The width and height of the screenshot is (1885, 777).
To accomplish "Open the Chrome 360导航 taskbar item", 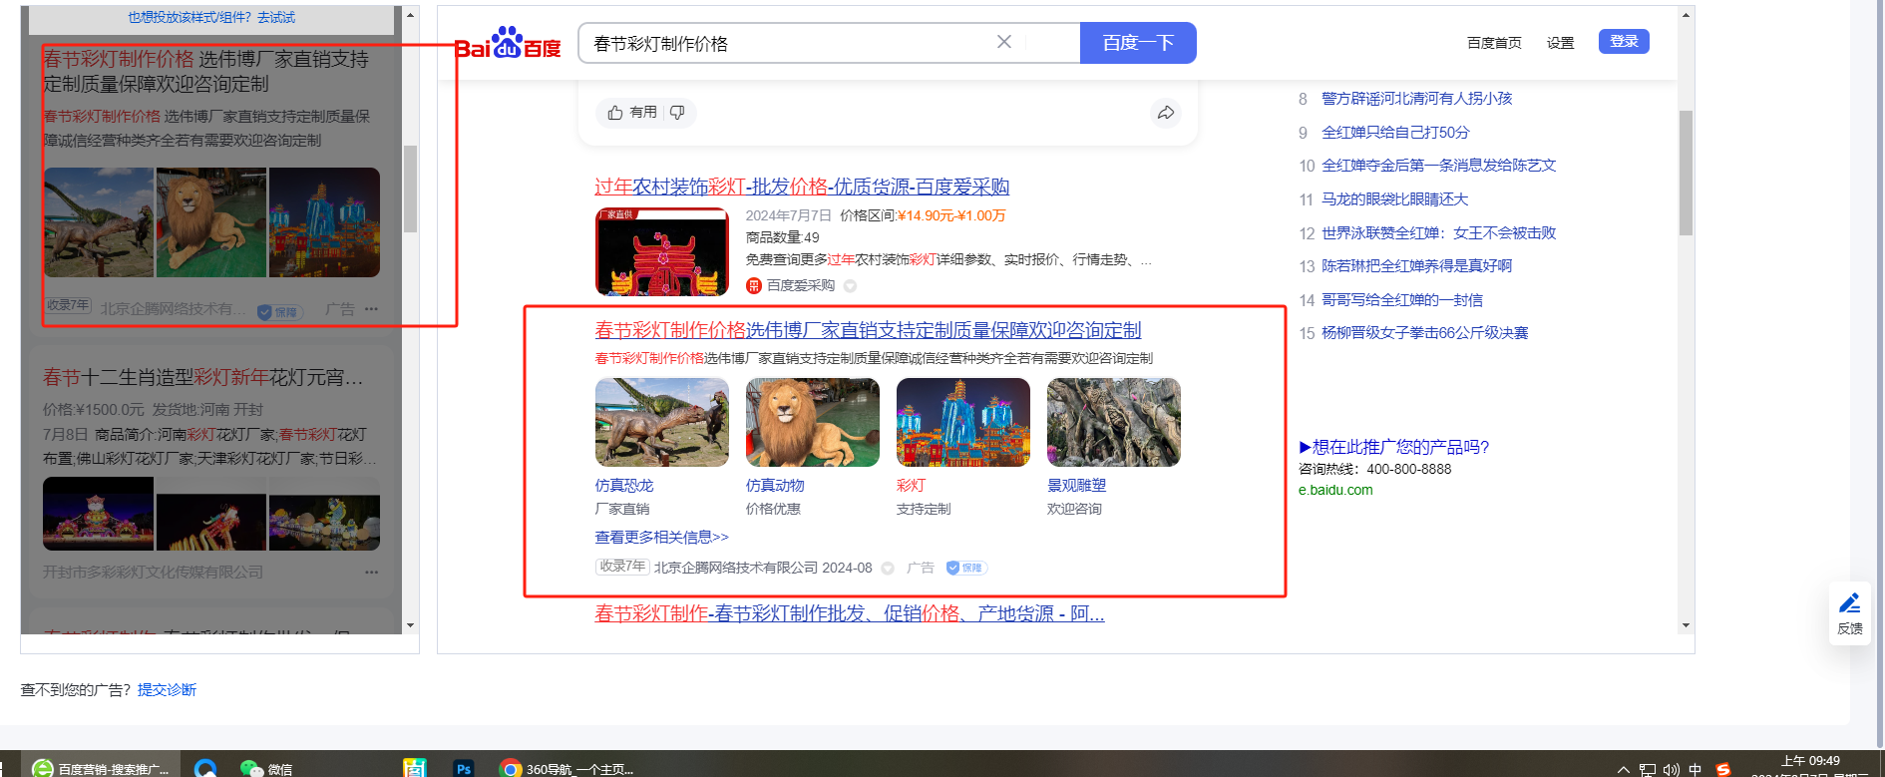I will 566,768.
